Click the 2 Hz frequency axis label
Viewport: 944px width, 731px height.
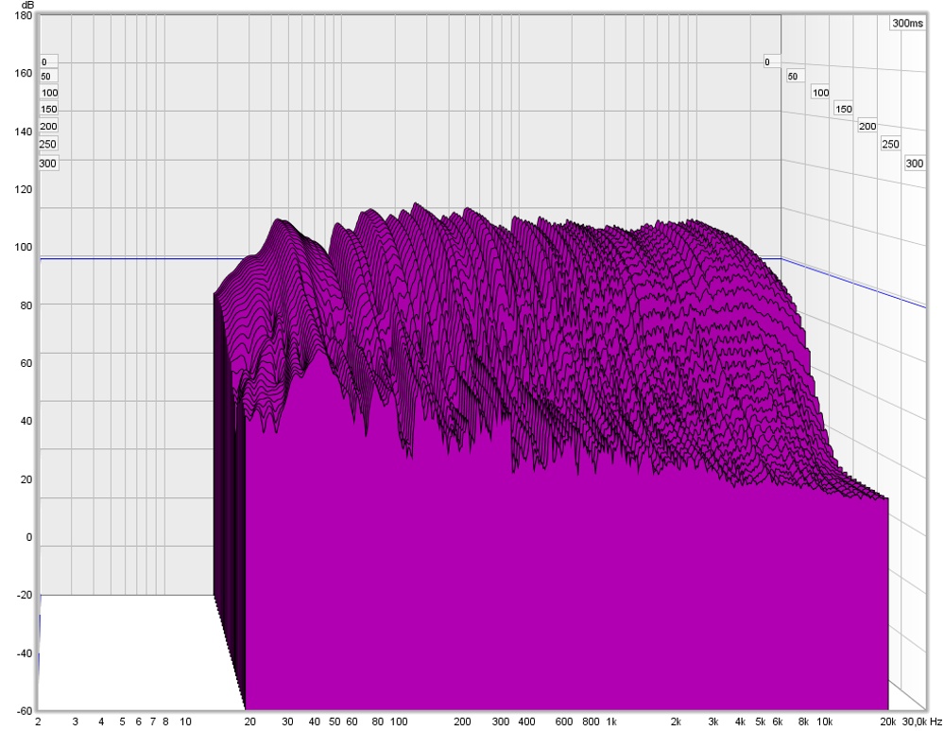pos(39,722)
